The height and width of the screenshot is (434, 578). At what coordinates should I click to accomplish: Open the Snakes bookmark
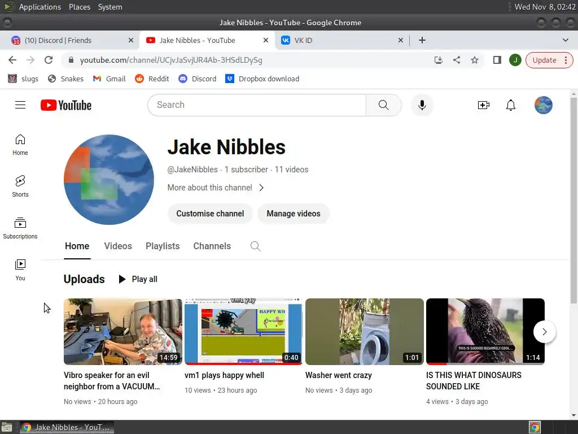(66, 79)
